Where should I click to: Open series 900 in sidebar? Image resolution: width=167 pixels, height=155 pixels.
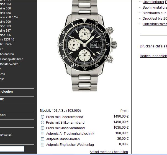click(5, 22)
